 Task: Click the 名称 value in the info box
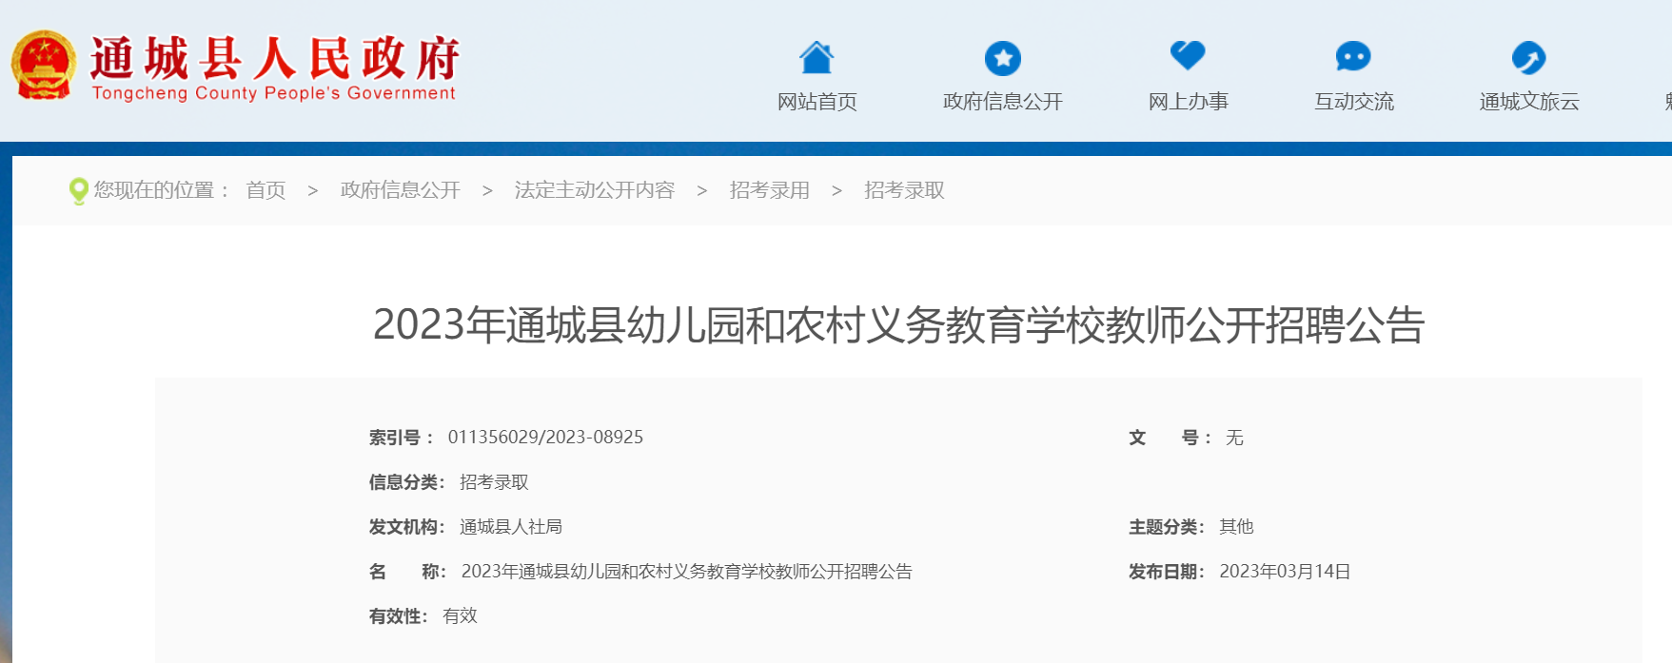point(686,572)
